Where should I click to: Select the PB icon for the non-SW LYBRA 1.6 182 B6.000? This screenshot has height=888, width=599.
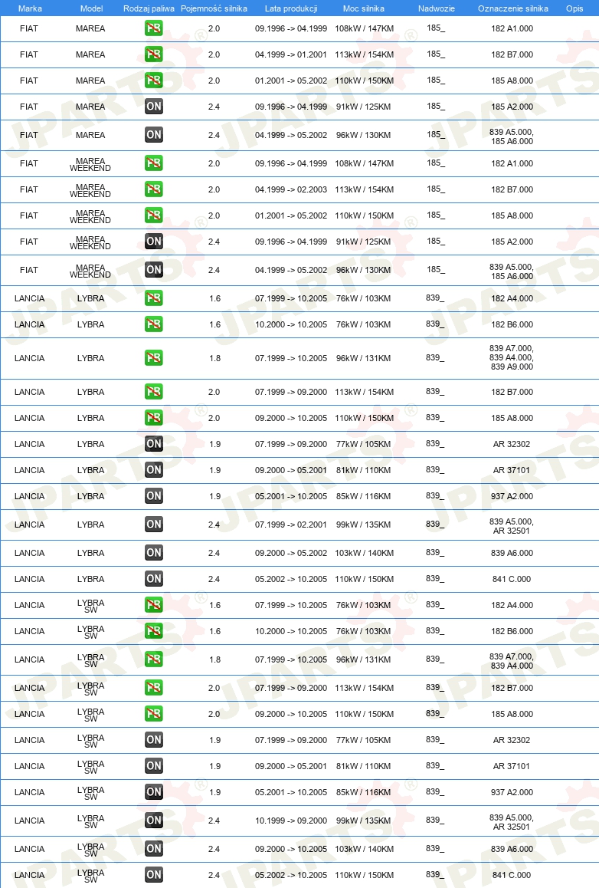[154, 324]
